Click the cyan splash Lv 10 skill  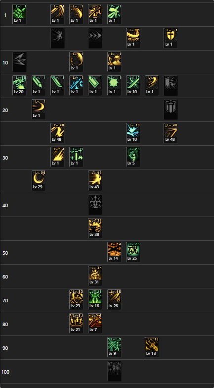tap(133, 133)
